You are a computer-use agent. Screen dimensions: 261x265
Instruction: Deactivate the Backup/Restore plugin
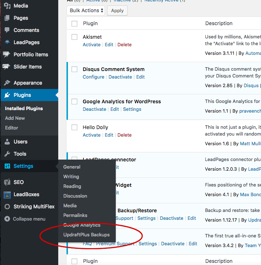point(171,218)
